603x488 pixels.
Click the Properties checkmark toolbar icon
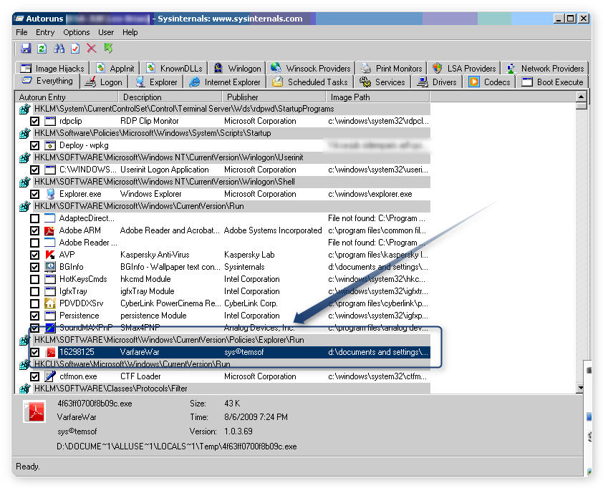click(75, 49)
